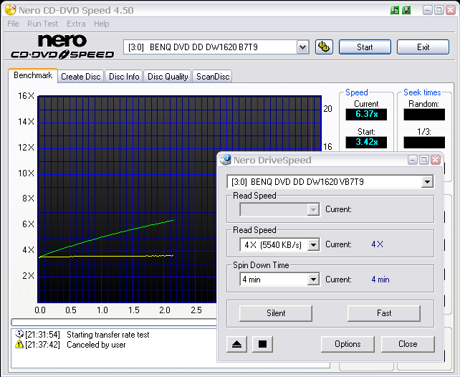Click the Nero DriveSpeed title bar icon
The height and width of the screenshot is (377, 460).
[x=224, y=160]
